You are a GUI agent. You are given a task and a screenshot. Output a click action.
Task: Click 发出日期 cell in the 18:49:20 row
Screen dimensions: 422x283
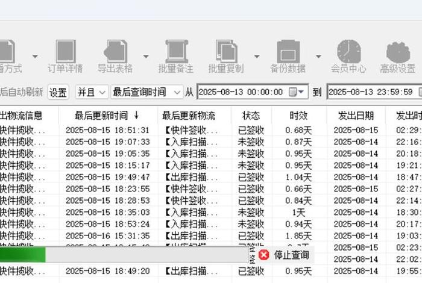tap(356, 271)
